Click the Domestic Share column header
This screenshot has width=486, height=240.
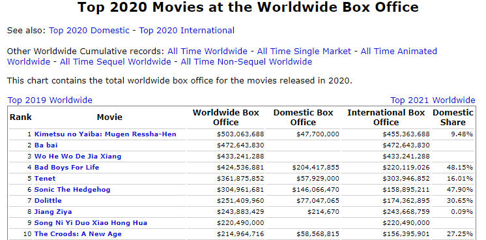tap(453, 117)
